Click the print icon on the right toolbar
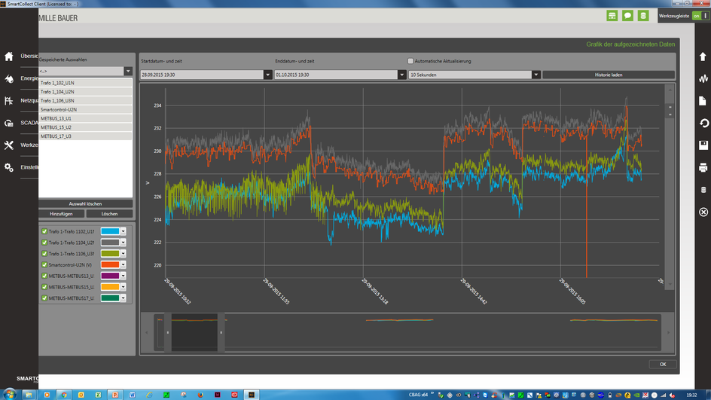Image resolution: width=711 pixels, height=400 pixels. (703, 168)
